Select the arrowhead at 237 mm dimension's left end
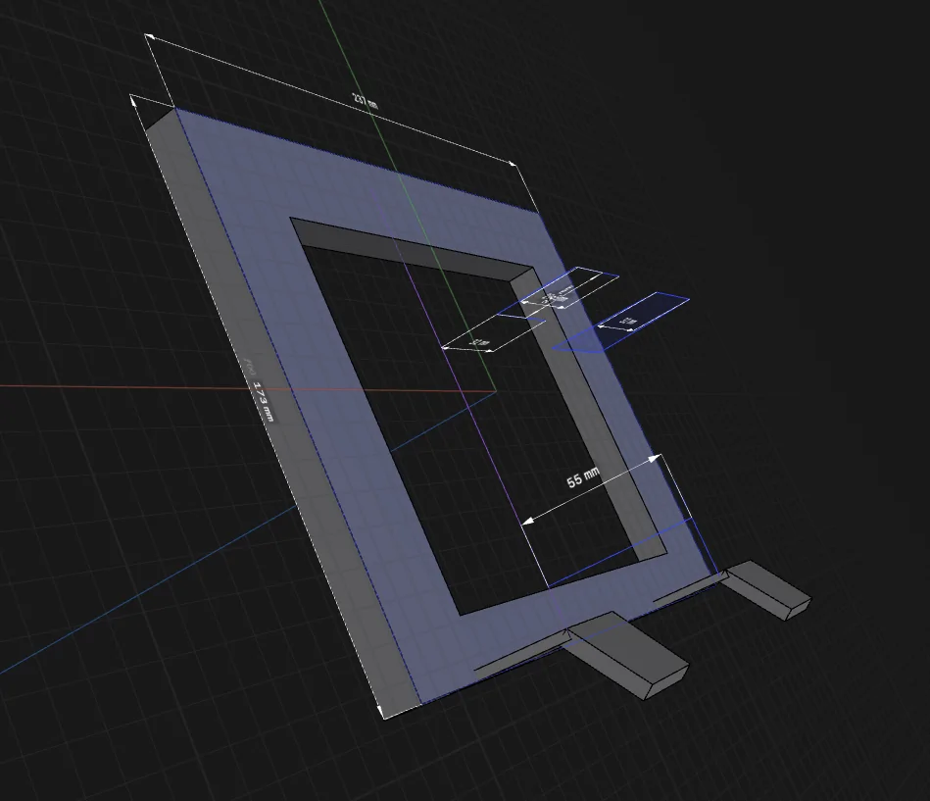 pos(150,37)
